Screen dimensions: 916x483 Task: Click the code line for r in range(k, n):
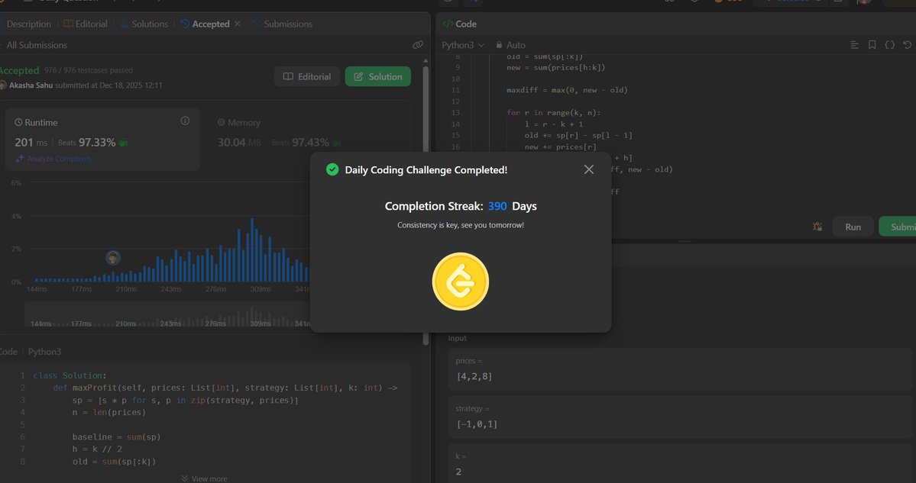(x=553, y=113)
